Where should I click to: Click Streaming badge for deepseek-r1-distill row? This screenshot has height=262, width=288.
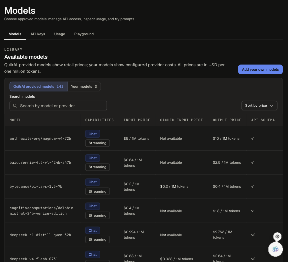coord(97,239)
